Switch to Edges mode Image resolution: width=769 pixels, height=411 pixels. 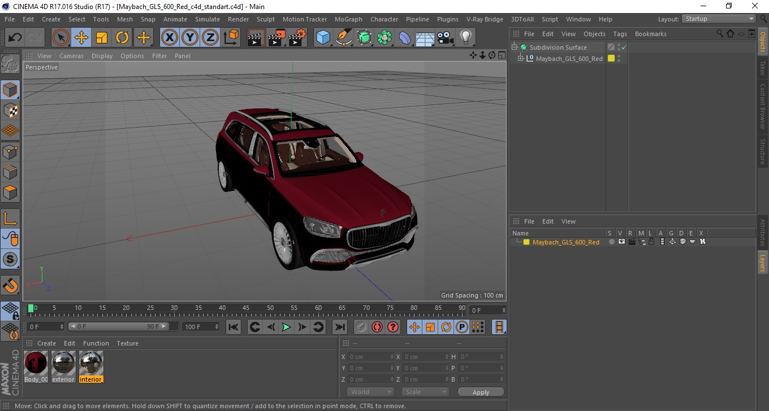[10, 172]
